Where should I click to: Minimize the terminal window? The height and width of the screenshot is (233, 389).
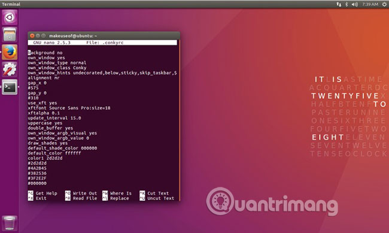click(38, 36)
